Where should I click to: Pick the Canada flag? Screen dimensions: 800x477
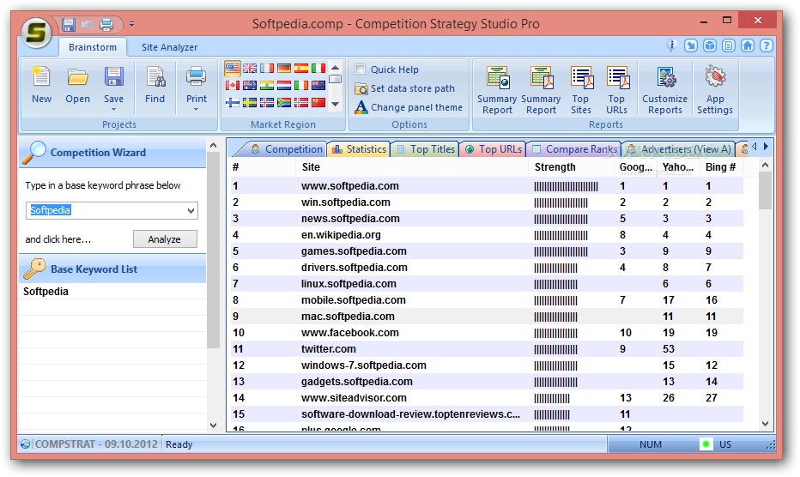[232, 86]
